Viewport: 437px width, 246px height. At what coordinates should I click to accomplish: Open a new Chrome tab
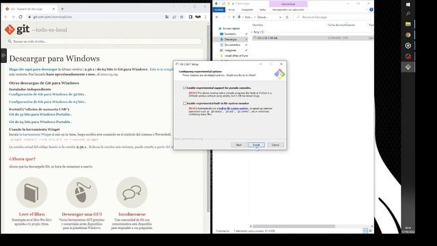coord(62,9)
